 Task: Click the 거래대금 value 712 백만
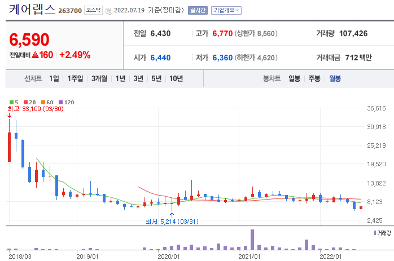coord(358,57)
